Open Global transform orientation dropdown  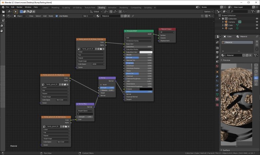pos(96,12)
